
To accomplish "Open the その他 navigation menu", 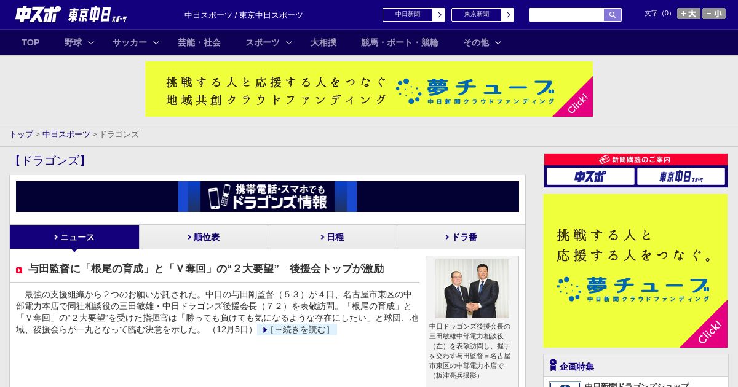I will 476,42.
